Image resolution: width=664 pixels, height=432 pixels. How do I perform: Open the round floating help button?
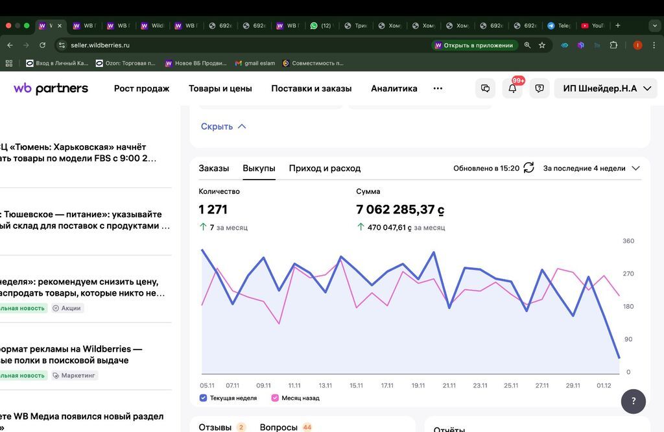pyautogui.click(x=634, y=401)
